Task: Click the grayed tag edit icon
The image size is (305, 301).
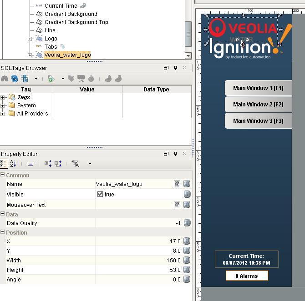Action: click(71, 79)
